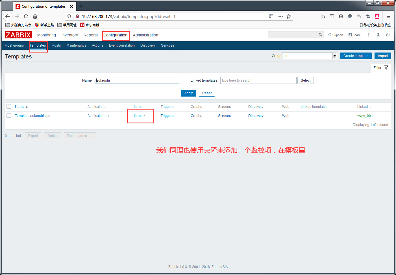Open the www_001 linked host
The height and width of the screenshot is (275, 396).
[365, 116]
